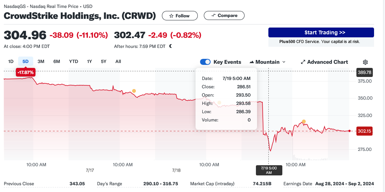Screen dimensions: 385x192
Task: Click the after-hours moon icon
Action: (171, 46)
